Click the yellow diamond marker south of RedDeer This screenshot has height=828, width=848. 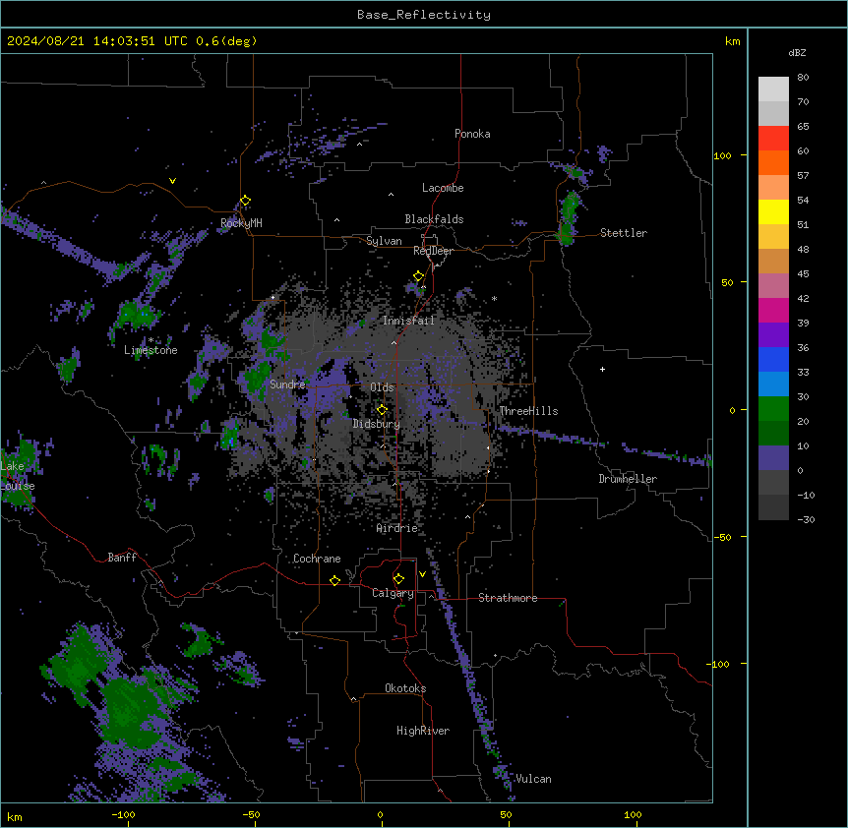click(418, 276)
